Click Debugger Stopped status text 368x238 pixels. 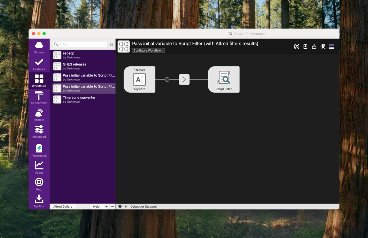pos(144,206)
